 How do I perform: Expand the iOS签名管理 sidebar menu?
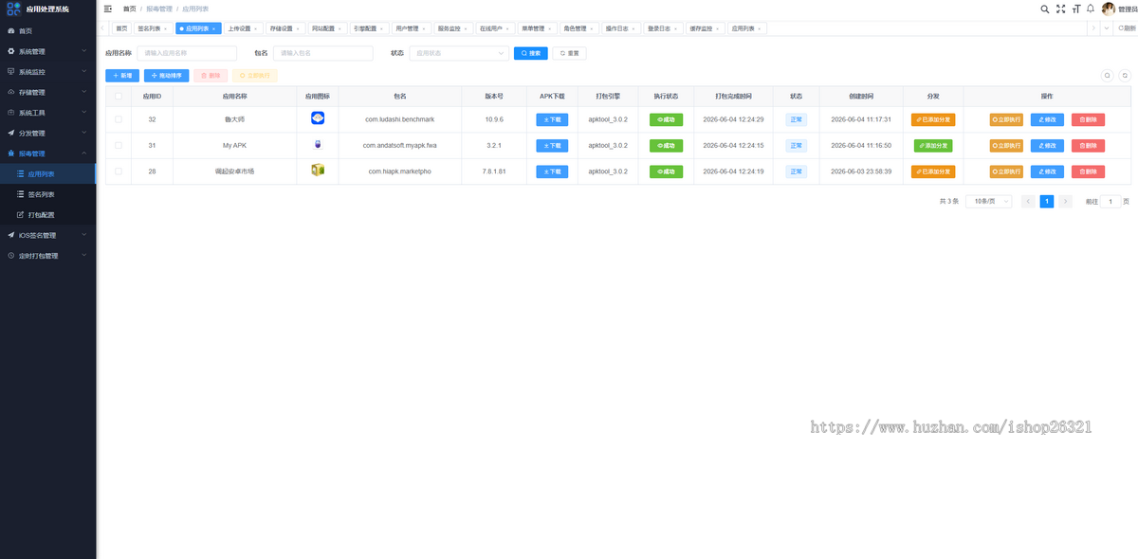[47, 235]
